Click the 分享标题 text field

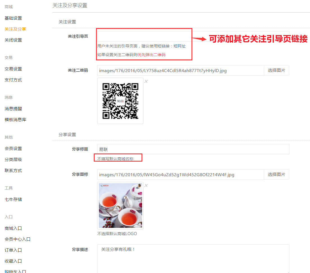pyautogui.click(x=193, y=149)
